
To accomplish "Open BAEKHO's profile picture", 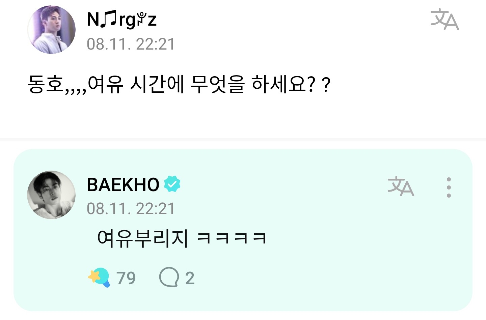I will (x=51, y=195).
